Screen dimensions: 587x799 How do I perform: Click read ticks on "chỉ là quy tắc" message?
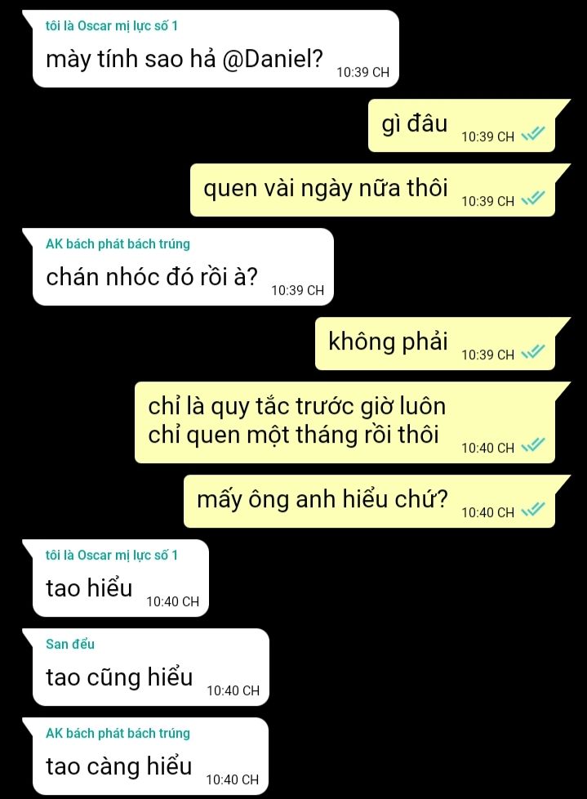click(533, 445)
